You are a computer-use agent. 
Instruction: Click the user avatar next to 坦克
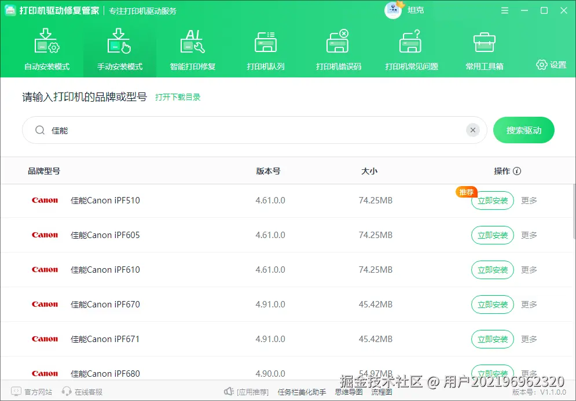click(x=392, y=10)
